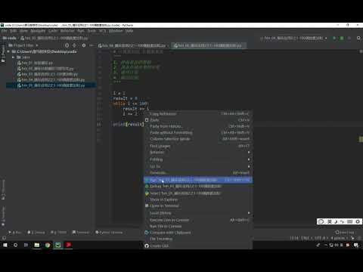Open the TODO tool window tab
Screen dimensions: 363x272
click(x=58, y=232)
